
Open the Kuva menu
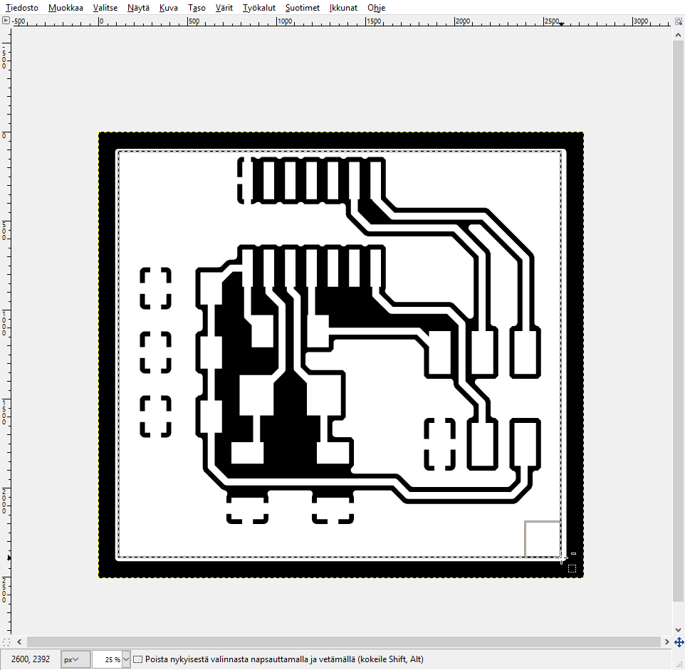click(x=168, y=7)
